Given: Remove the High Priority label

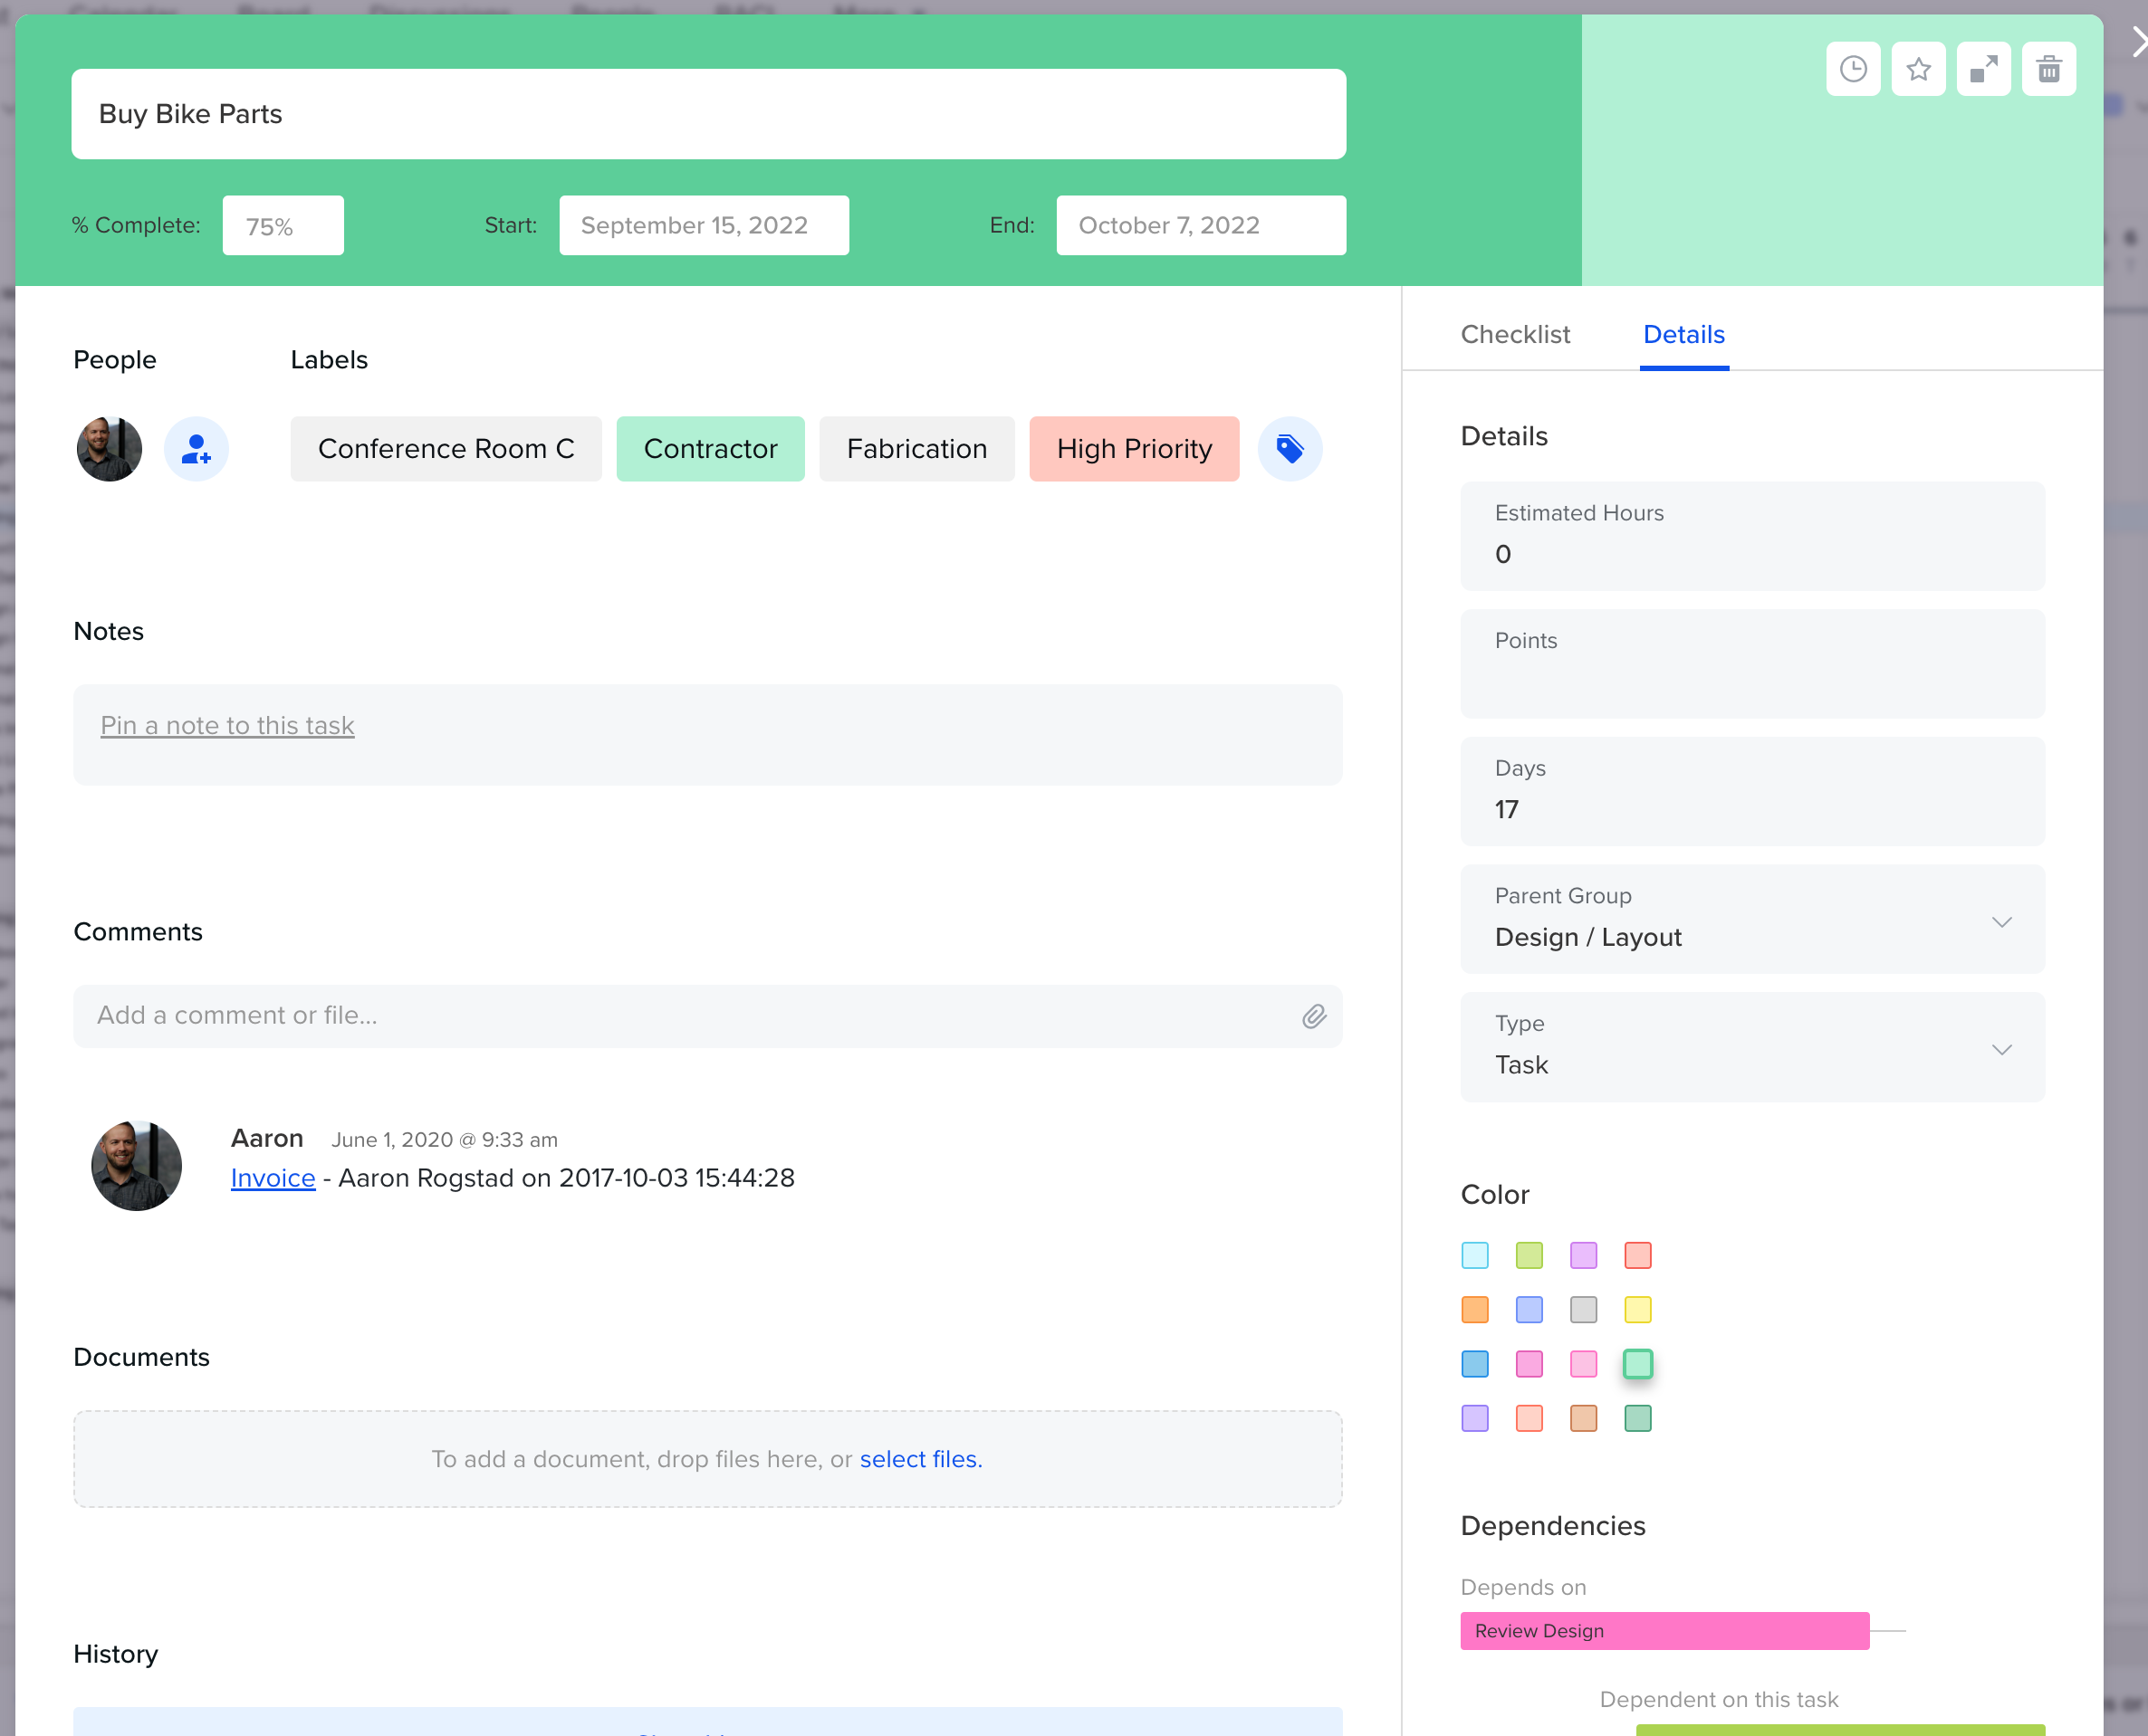Looking at the screenshot, I should (1134, 449).
